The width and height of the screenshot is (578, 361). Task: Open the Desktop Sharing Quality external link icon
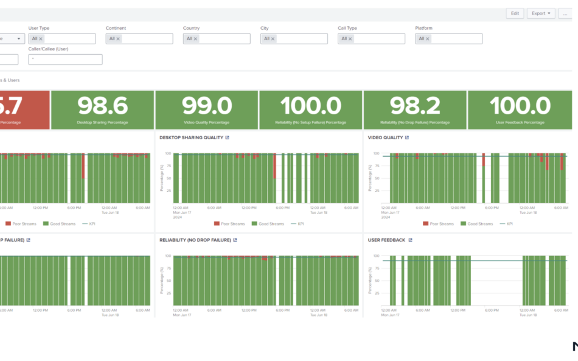click(x=228, y=138)
